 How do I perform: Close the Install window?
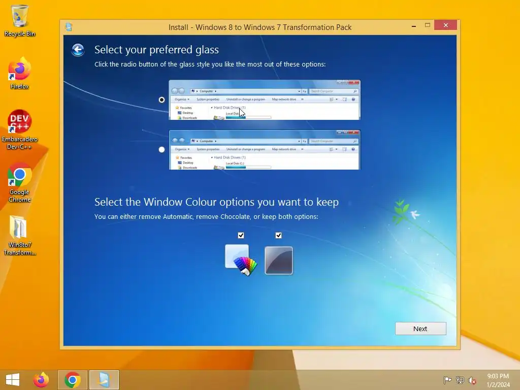445,25
